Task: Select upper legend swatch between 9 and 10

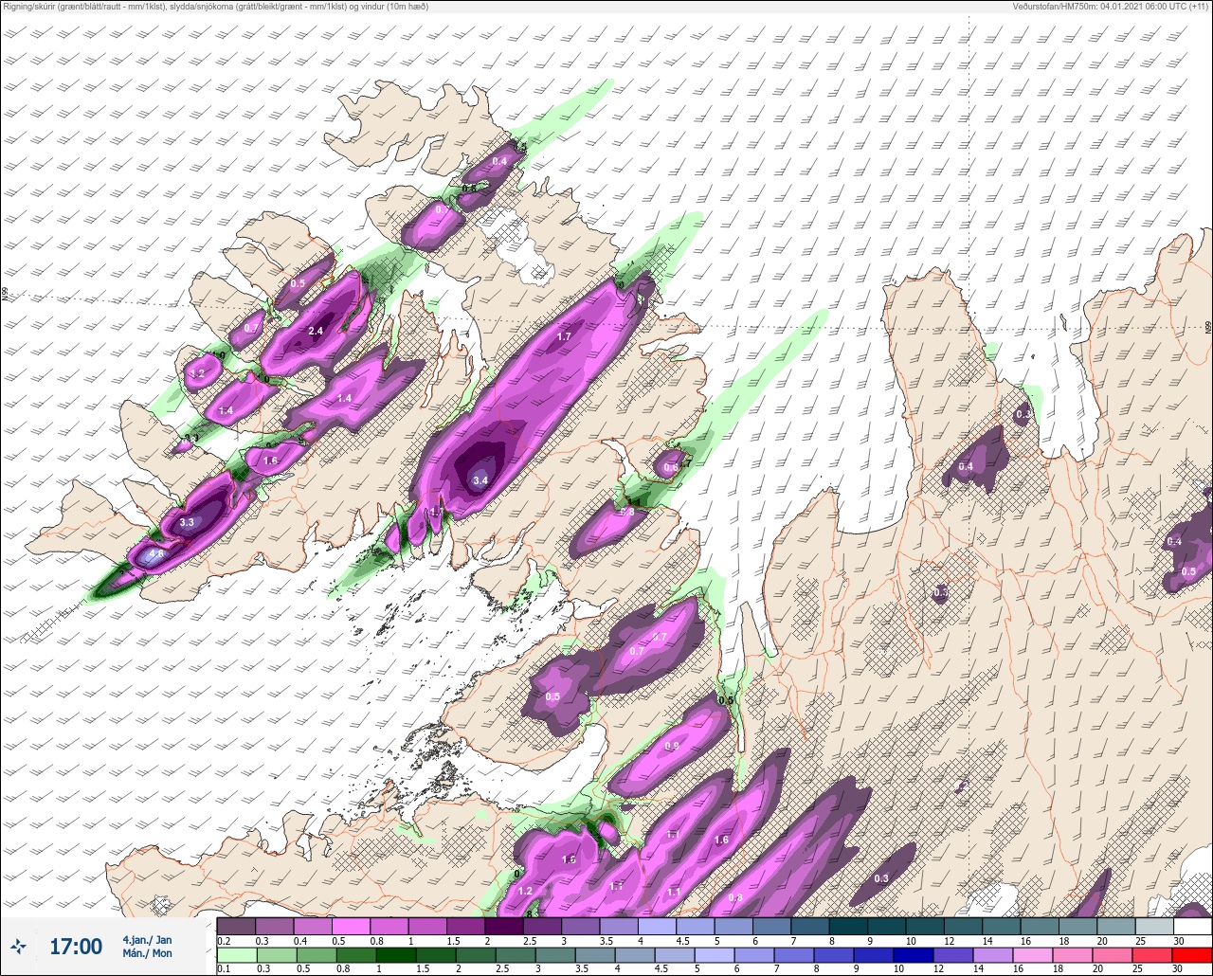Action: (x=886, y=926)
